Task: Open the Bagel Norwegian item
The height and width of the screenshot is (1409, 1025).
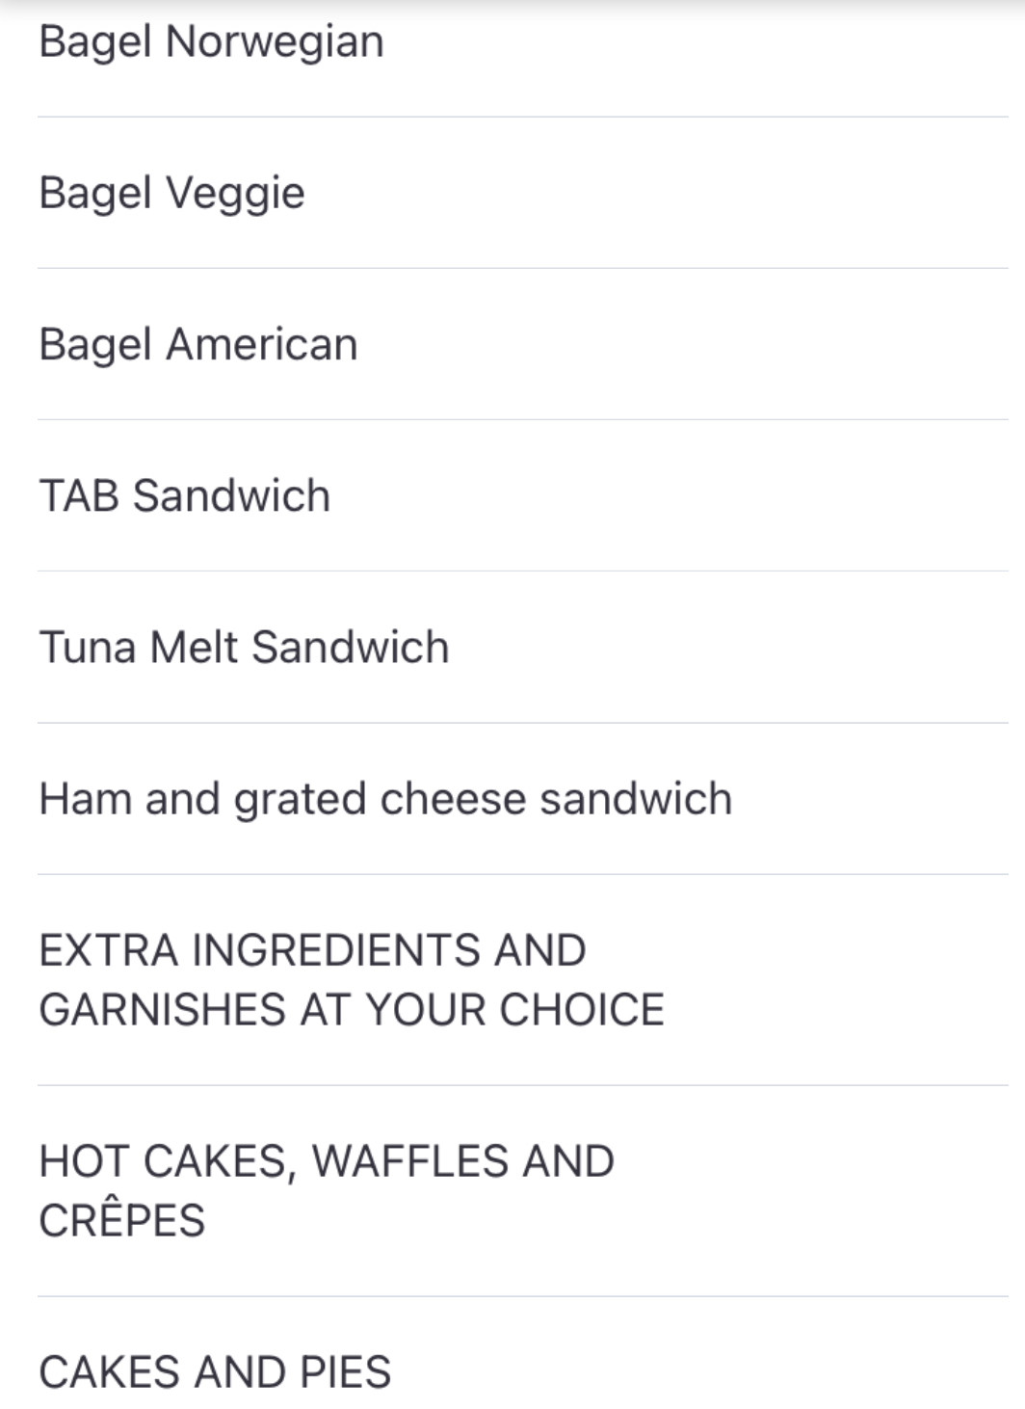Action: [x=211, y=42]
